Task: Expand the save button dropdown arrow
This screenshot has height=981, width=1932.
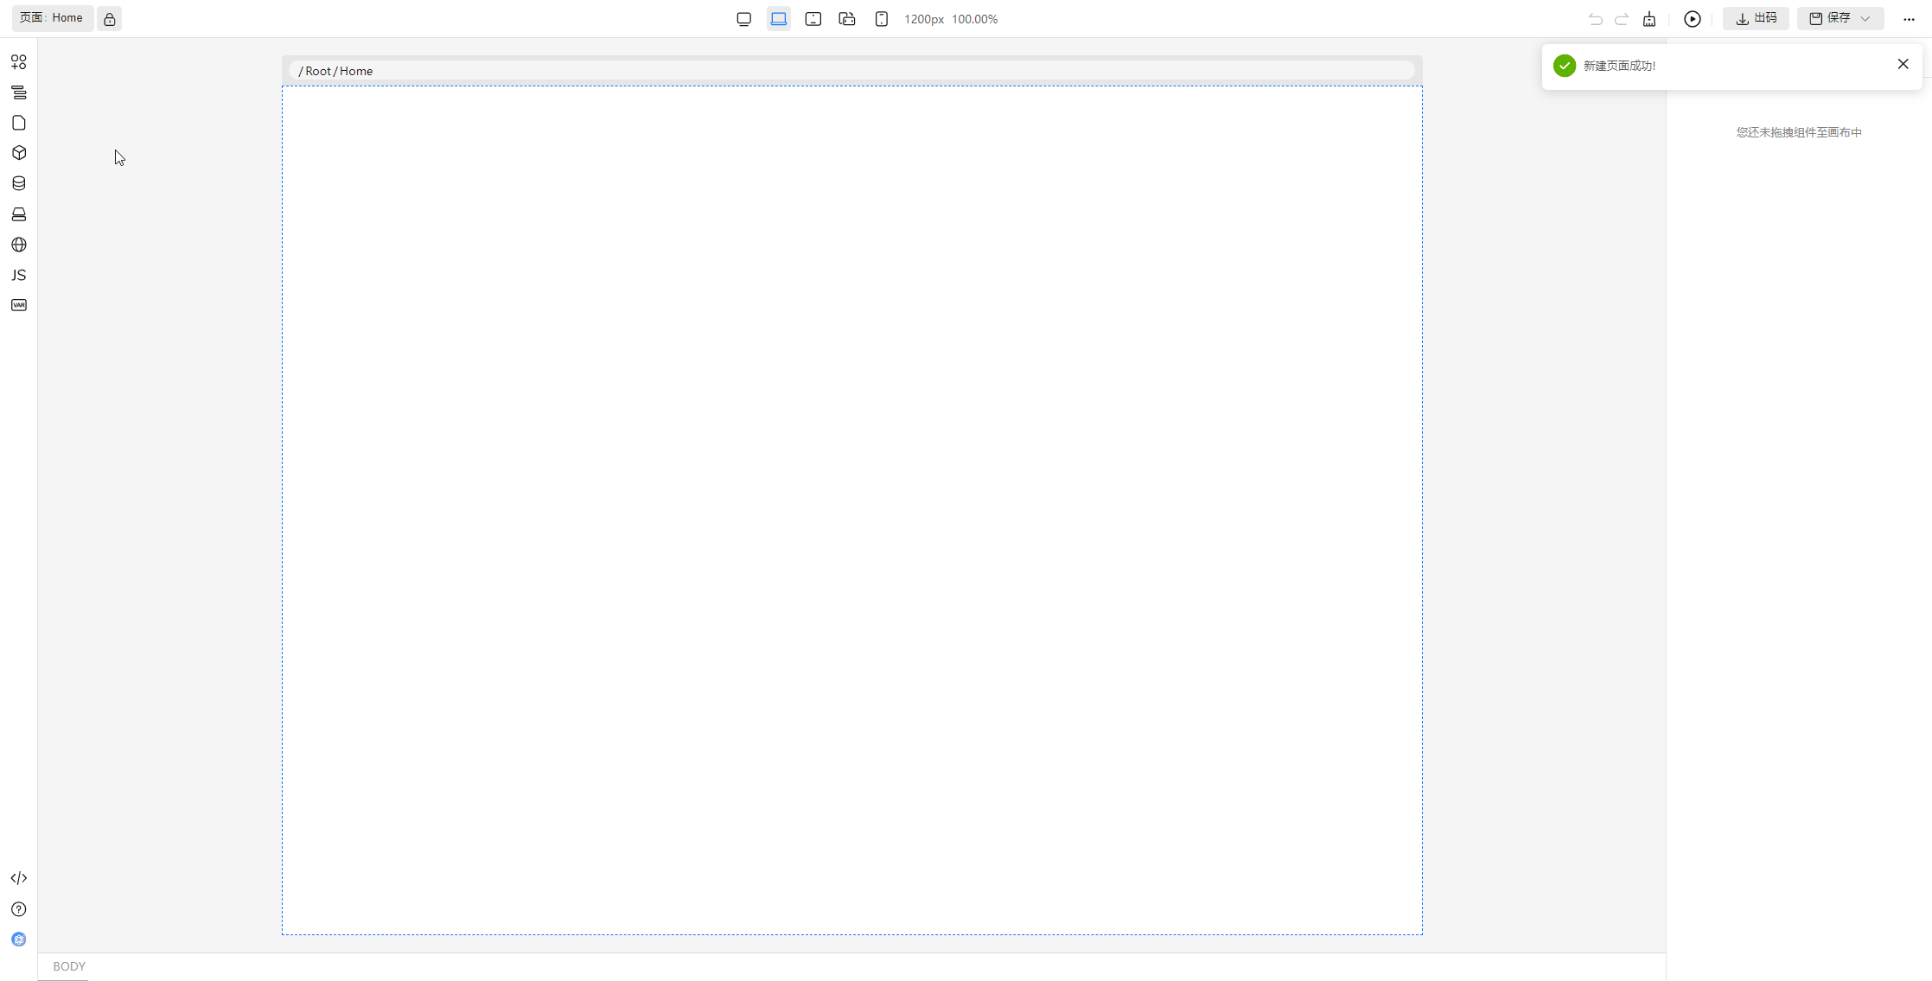Action: 1865,19
